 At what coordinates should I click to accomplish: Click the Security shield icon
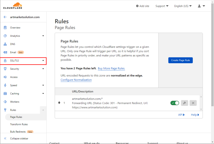(x=5, y=69)
